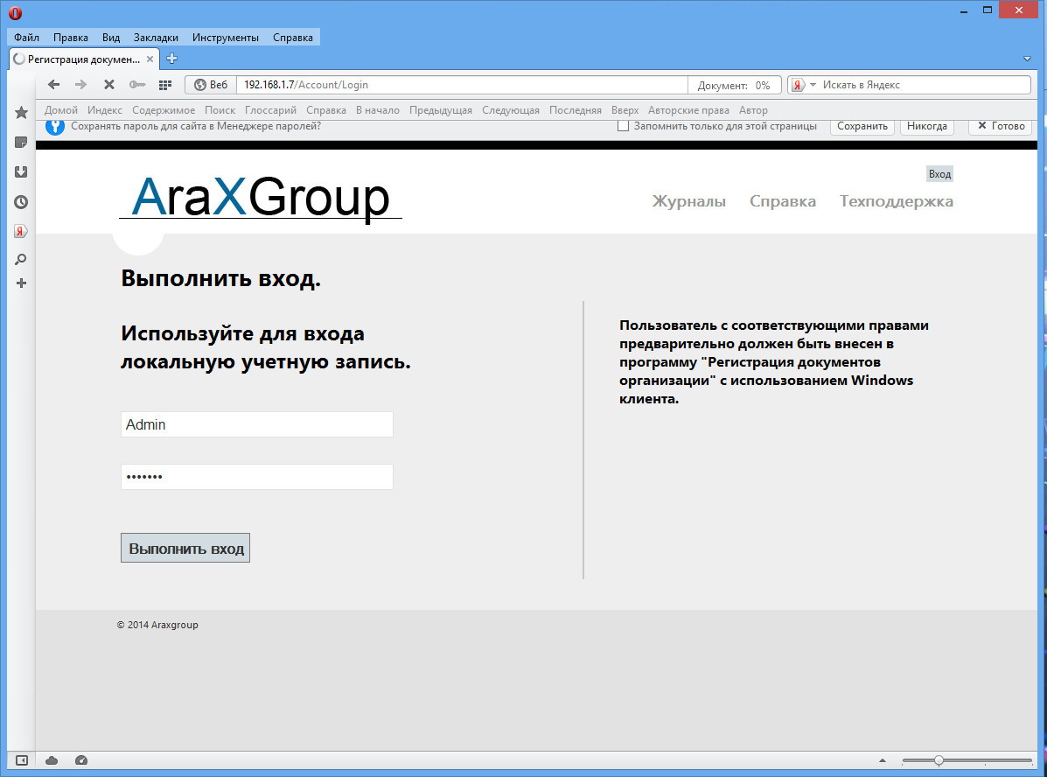
Task: Go back with the back arrow
Action: point(54,85)
